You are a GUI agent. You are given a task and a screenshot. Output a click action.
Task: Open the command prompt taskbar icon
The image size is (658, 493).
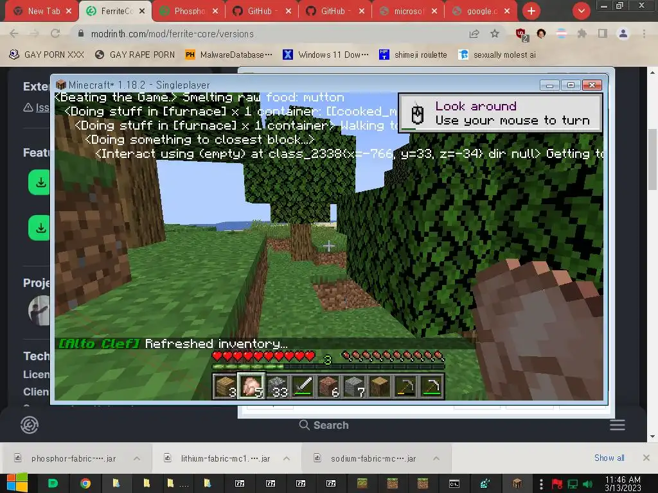coord(454,483)
